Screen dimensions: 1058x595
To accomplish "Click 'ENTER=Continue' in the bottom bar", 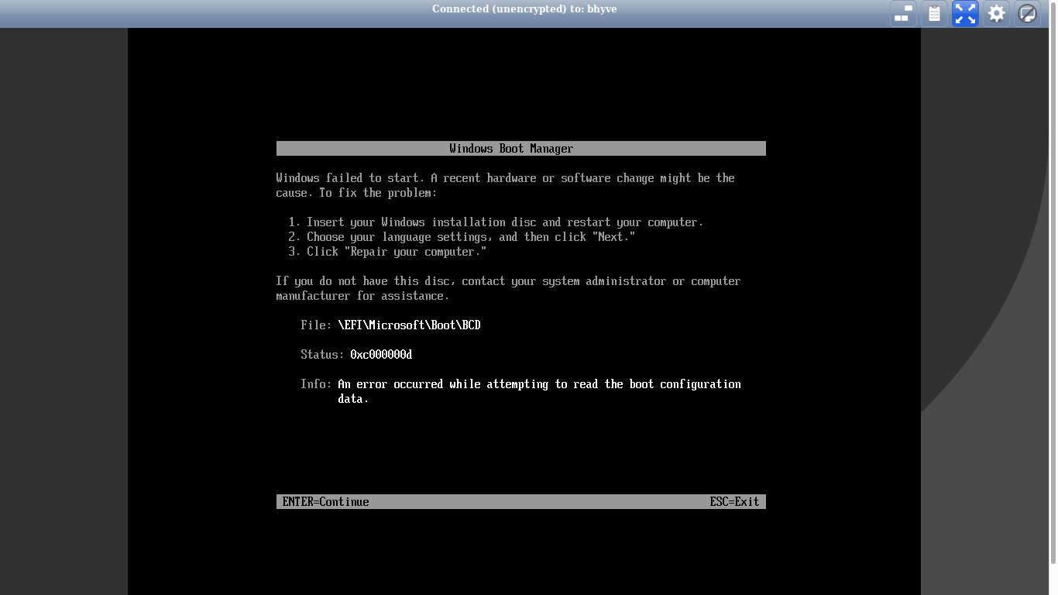I will [325, 502].
